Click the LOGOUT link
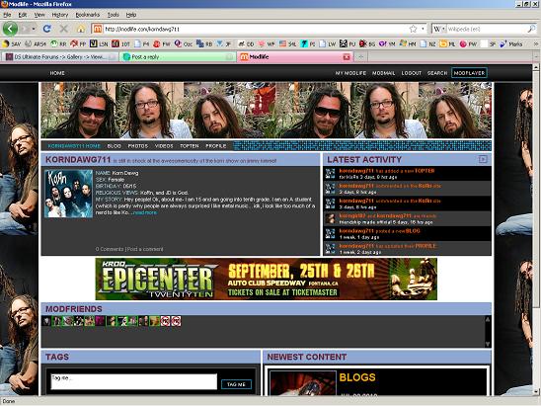Image resolution: width=541 pixels, height=406 pixels. tap(412, 73)
